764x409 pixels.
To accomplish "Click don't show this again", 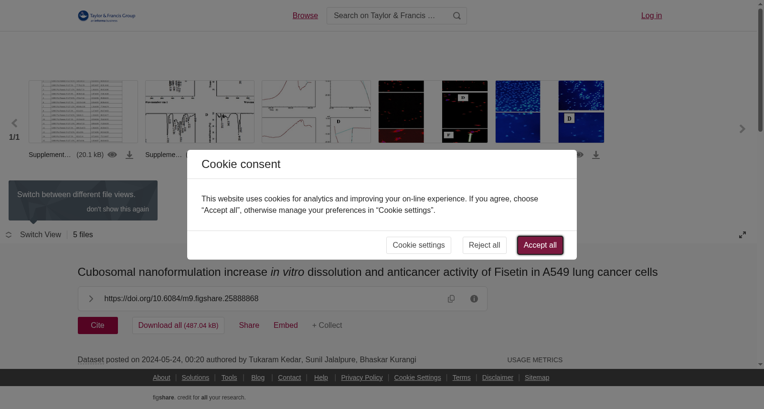I will [x=118, y=209].
